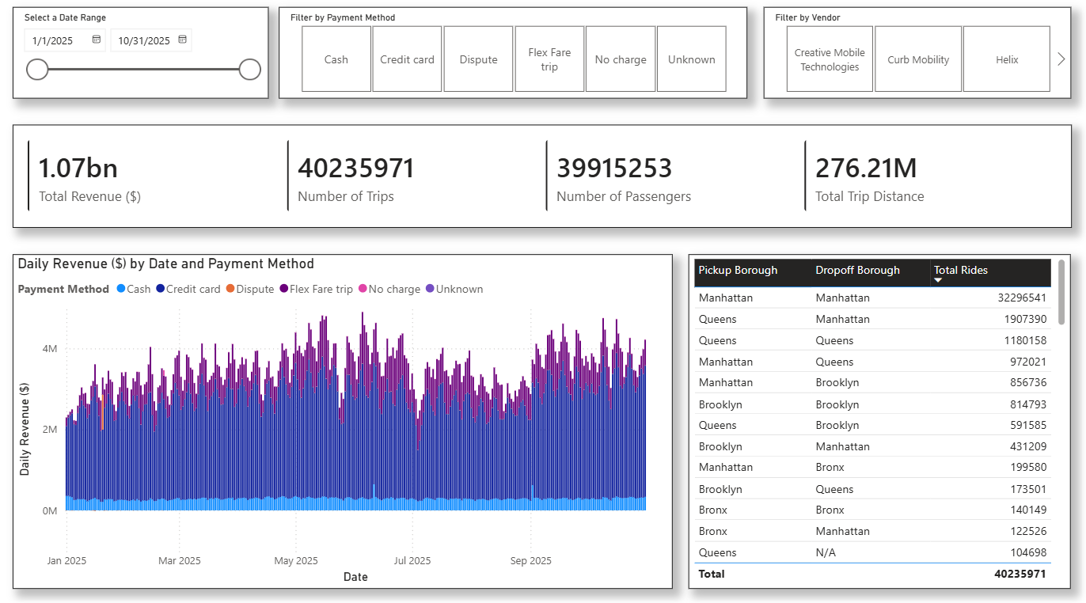Viewport: 1086px width, 603px height.
Task: Select the Creative Mobile Technologies tile
Action: (830, 59)
